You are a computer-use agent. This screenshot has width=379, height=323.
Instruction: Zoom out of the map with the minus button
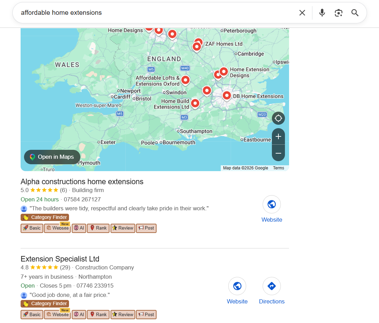coord(278,153)
